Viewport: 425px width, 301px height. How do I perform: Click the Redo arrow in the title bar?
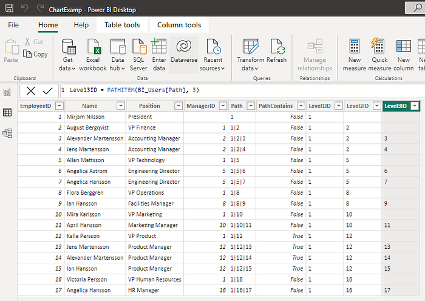point(40,8)
